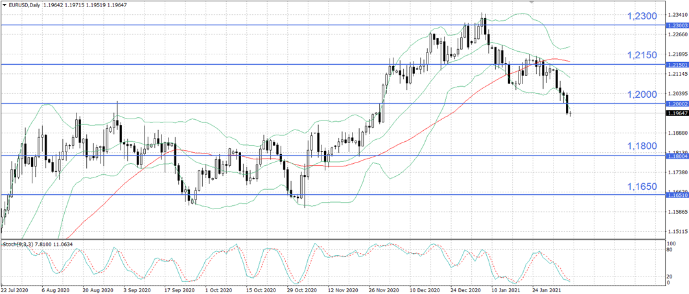Click the large 1,2300 level text label

click(643, 16)
